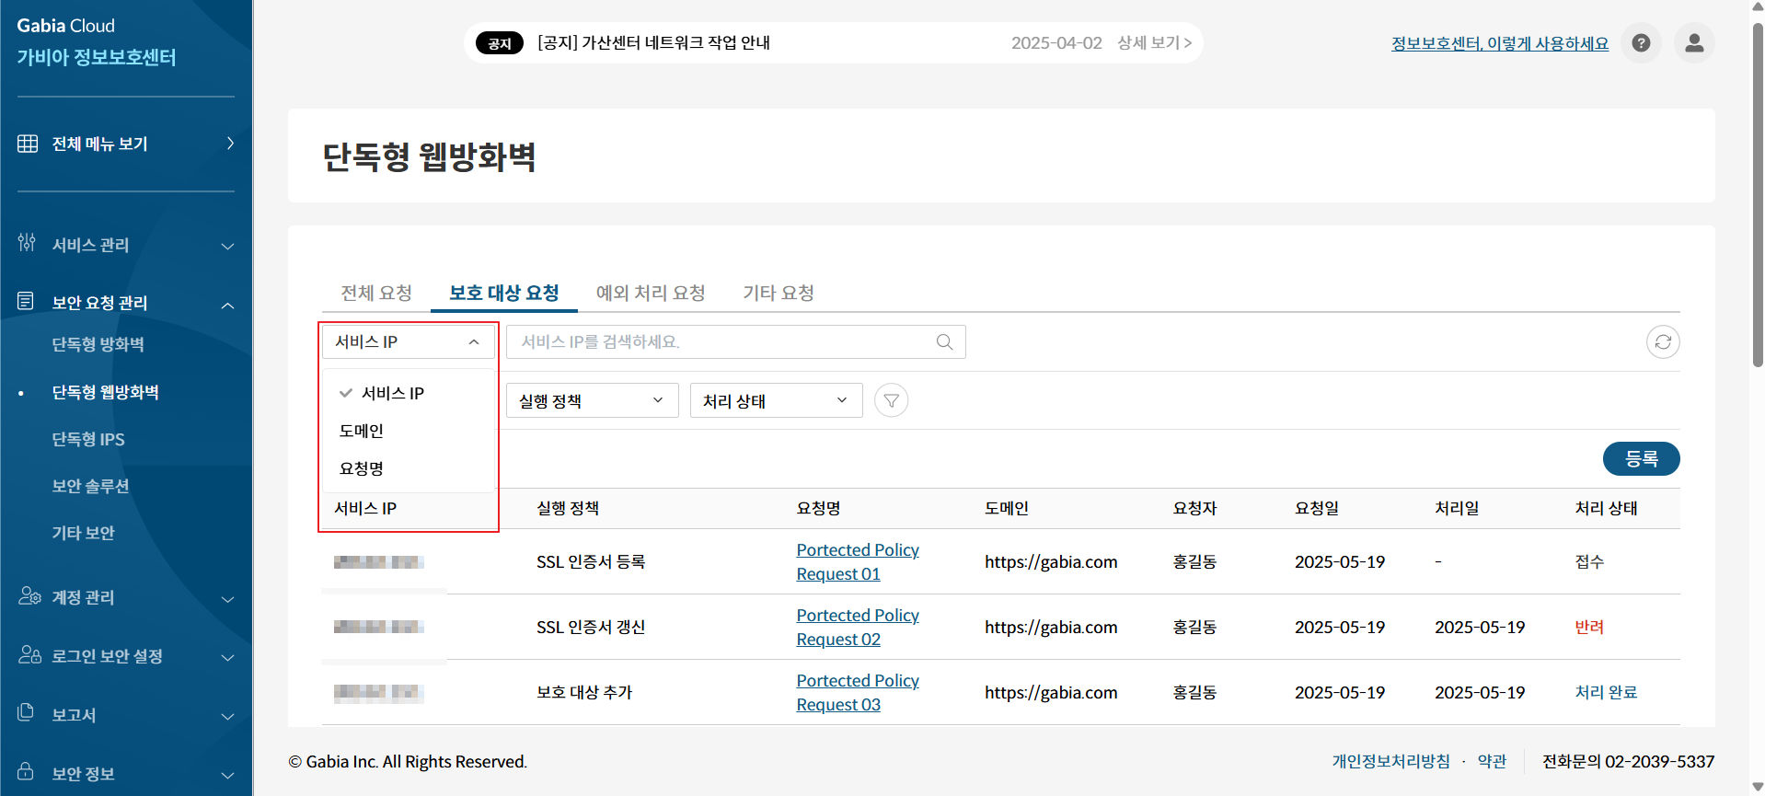Screen dimensions: 1765x796
Task: Click the 보안 정보 lock icon
Action: point(26,771)
